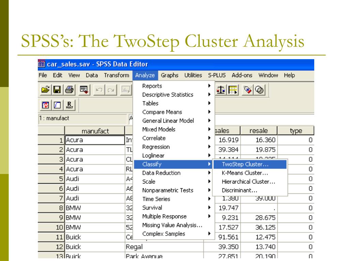Click the R MULT toolbar icon
This screenshot has width=349, height=261.
point(69,105)
